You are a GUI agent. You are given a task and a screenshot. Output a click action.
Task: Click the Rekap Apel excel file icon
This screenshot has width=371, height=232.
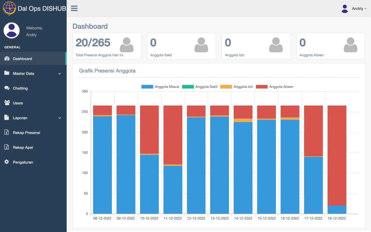7,147
